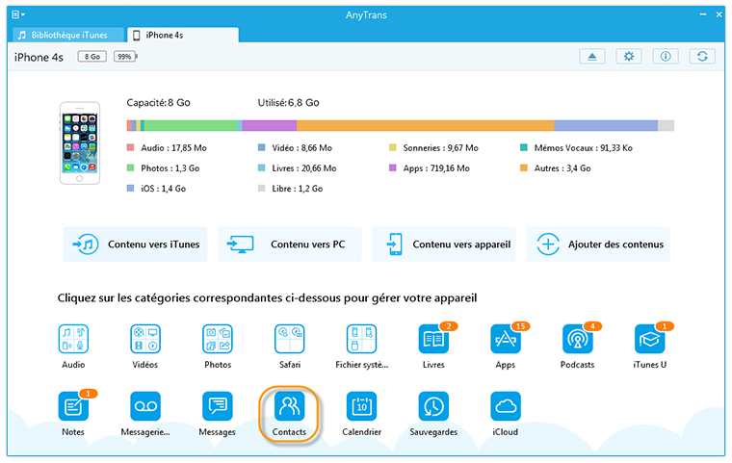Open the Safari category
The height and width of the screenshot is (463, 732).
[x=290, y=339]
